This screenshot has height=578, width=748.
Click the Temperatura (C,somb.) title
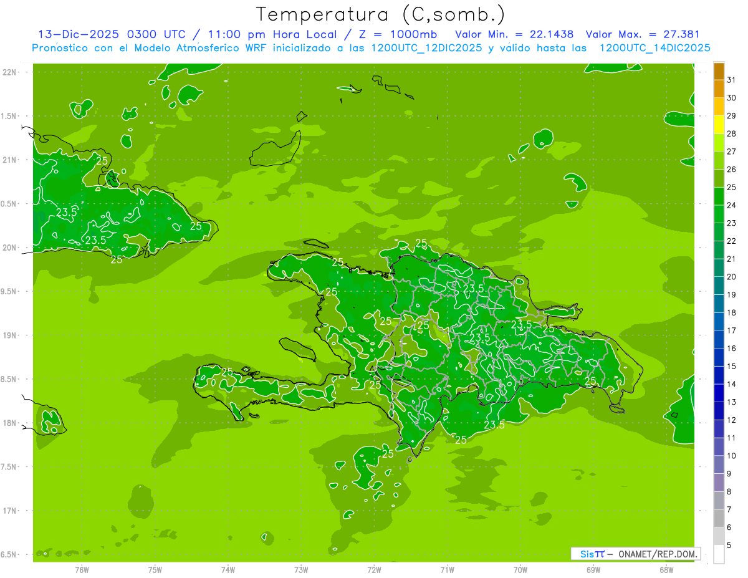click(x=380, y=14)
